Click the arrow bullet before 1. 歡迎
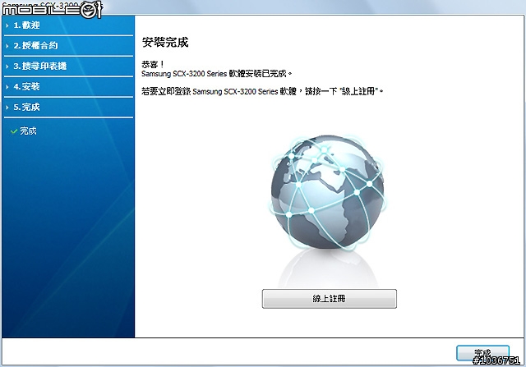 tap(7, 25)
